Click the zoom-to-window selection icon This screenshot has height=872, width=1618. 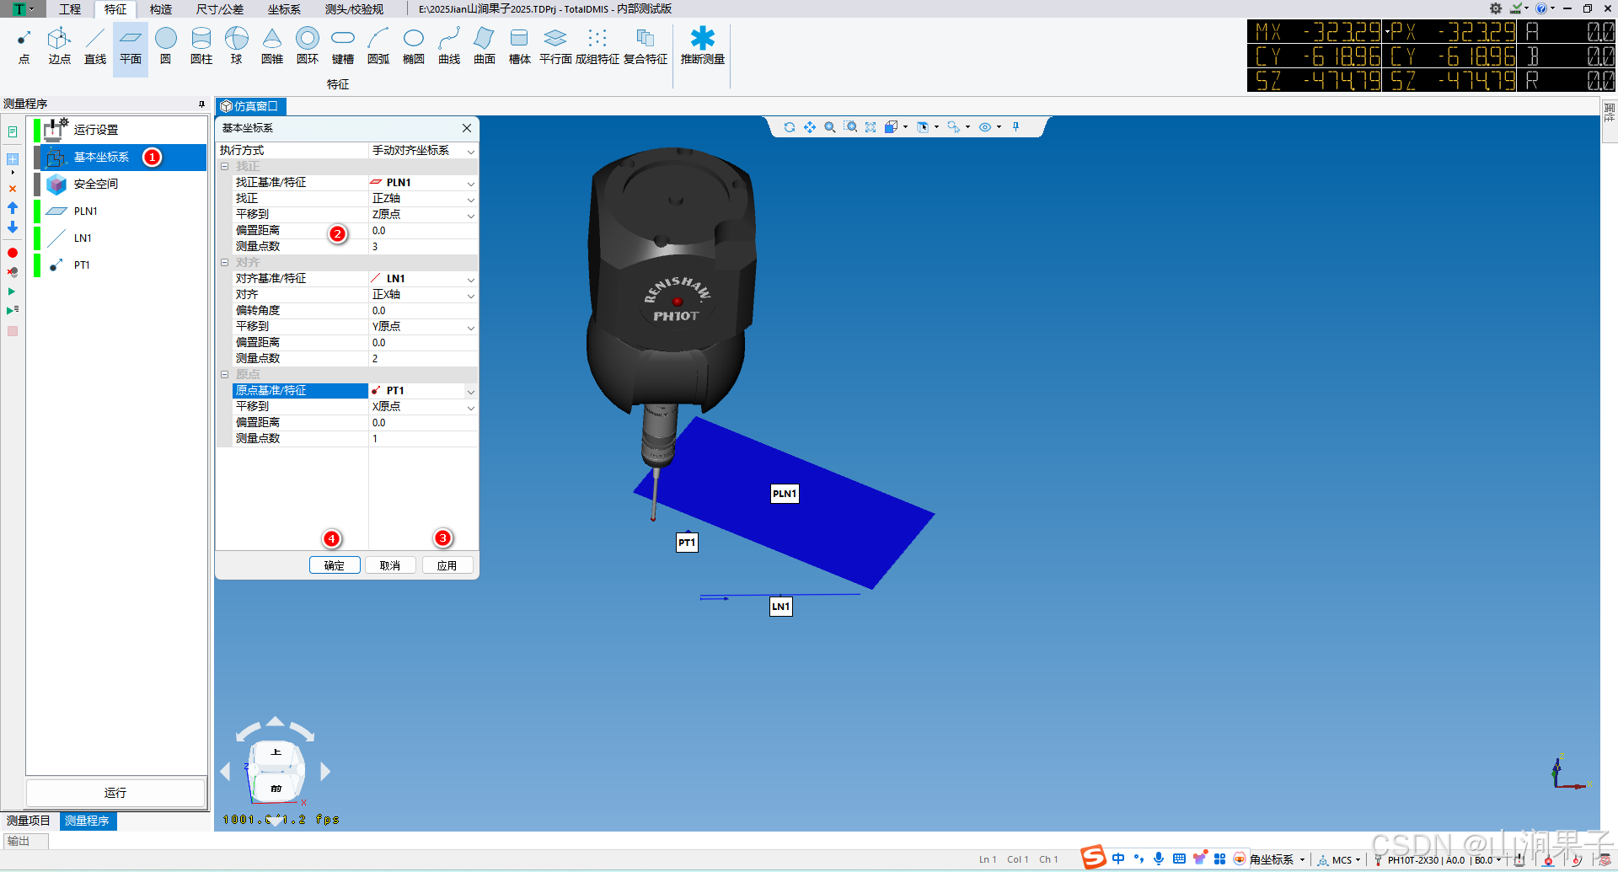pos(851,127)
